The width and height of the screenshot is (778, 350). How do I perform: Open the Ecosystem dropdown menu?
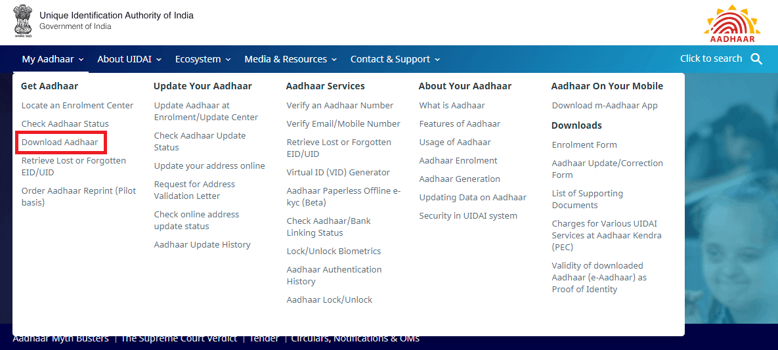pos(203,59)
